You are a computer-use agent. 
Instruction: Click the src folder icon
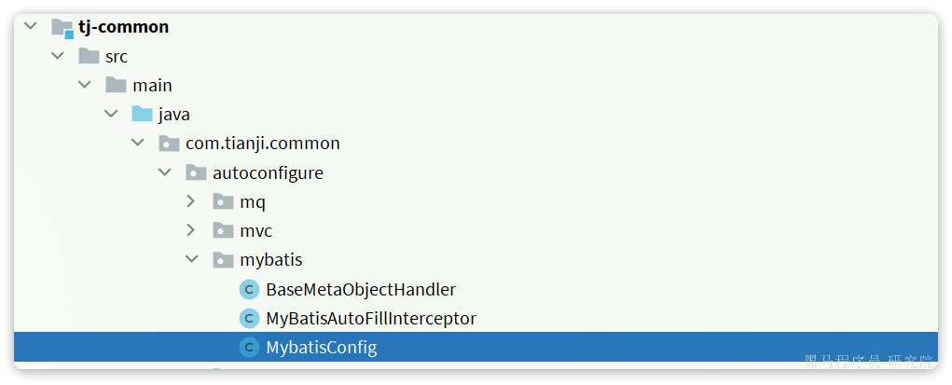pos(89,57)
